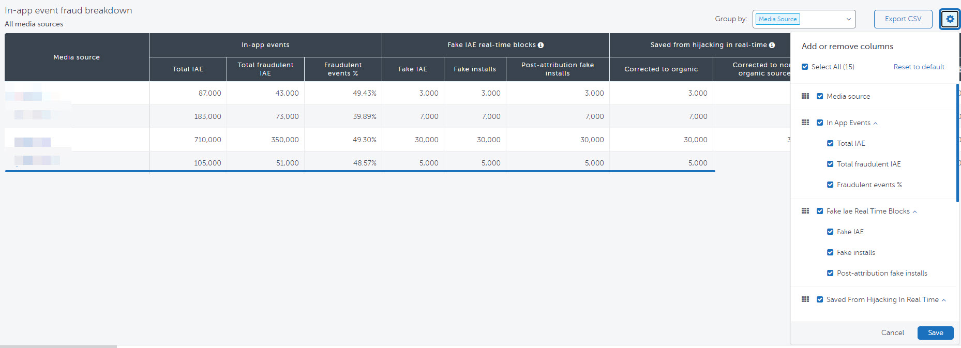Click drag handle for Fake Iae Real Time Blocks
The height and width of the screenshot is (348, 961).
pyautogui.click(x=805, y=211)
